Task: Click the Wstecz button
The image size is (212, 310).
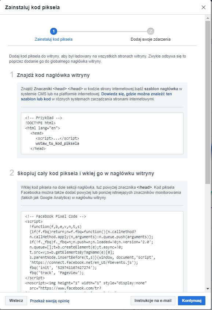Action: click(x=16, y=300)
